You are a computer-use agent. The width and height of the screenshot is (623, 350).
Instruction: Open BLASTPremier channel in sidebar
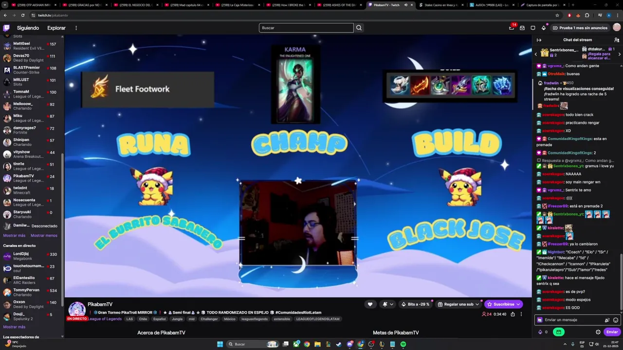(x=32, y=70)
